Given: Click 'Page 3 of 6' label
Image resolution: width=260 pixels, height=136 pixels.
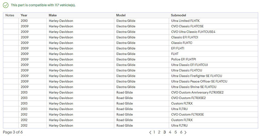Looking at the screenshot, I should click(13, 132).
